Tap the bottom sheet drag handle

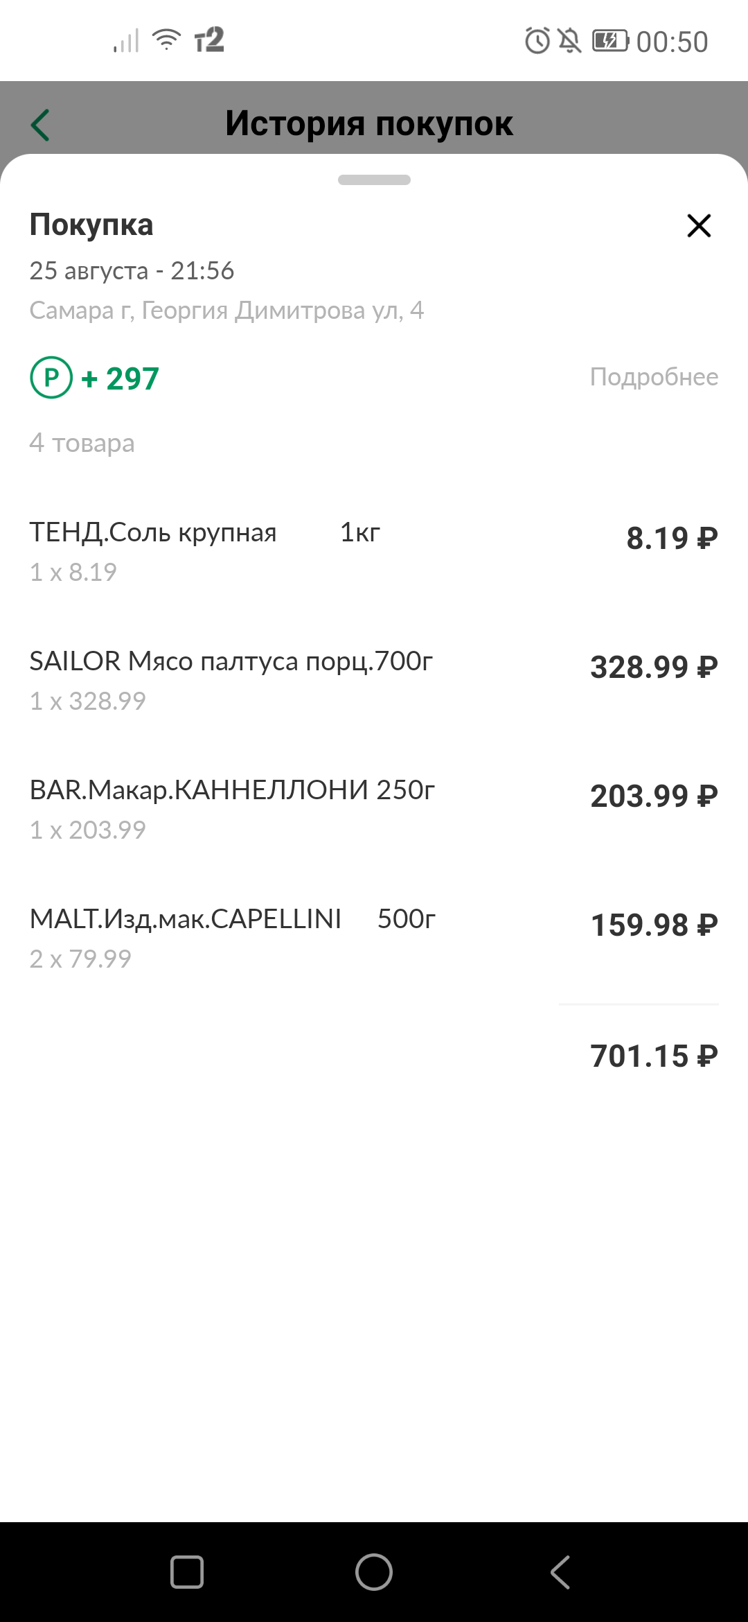[374, 180]
